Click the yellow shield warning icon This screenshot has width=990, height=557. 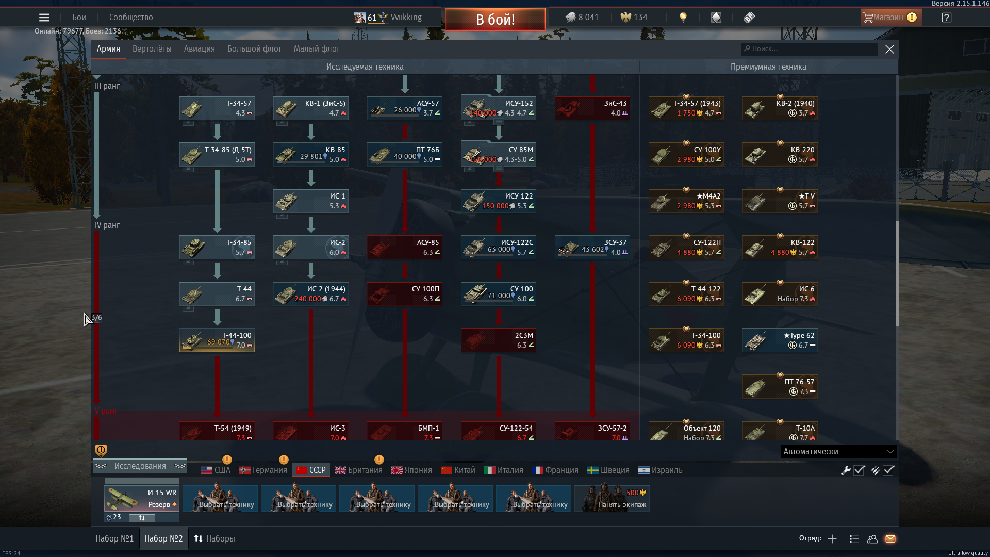[101, 451]
